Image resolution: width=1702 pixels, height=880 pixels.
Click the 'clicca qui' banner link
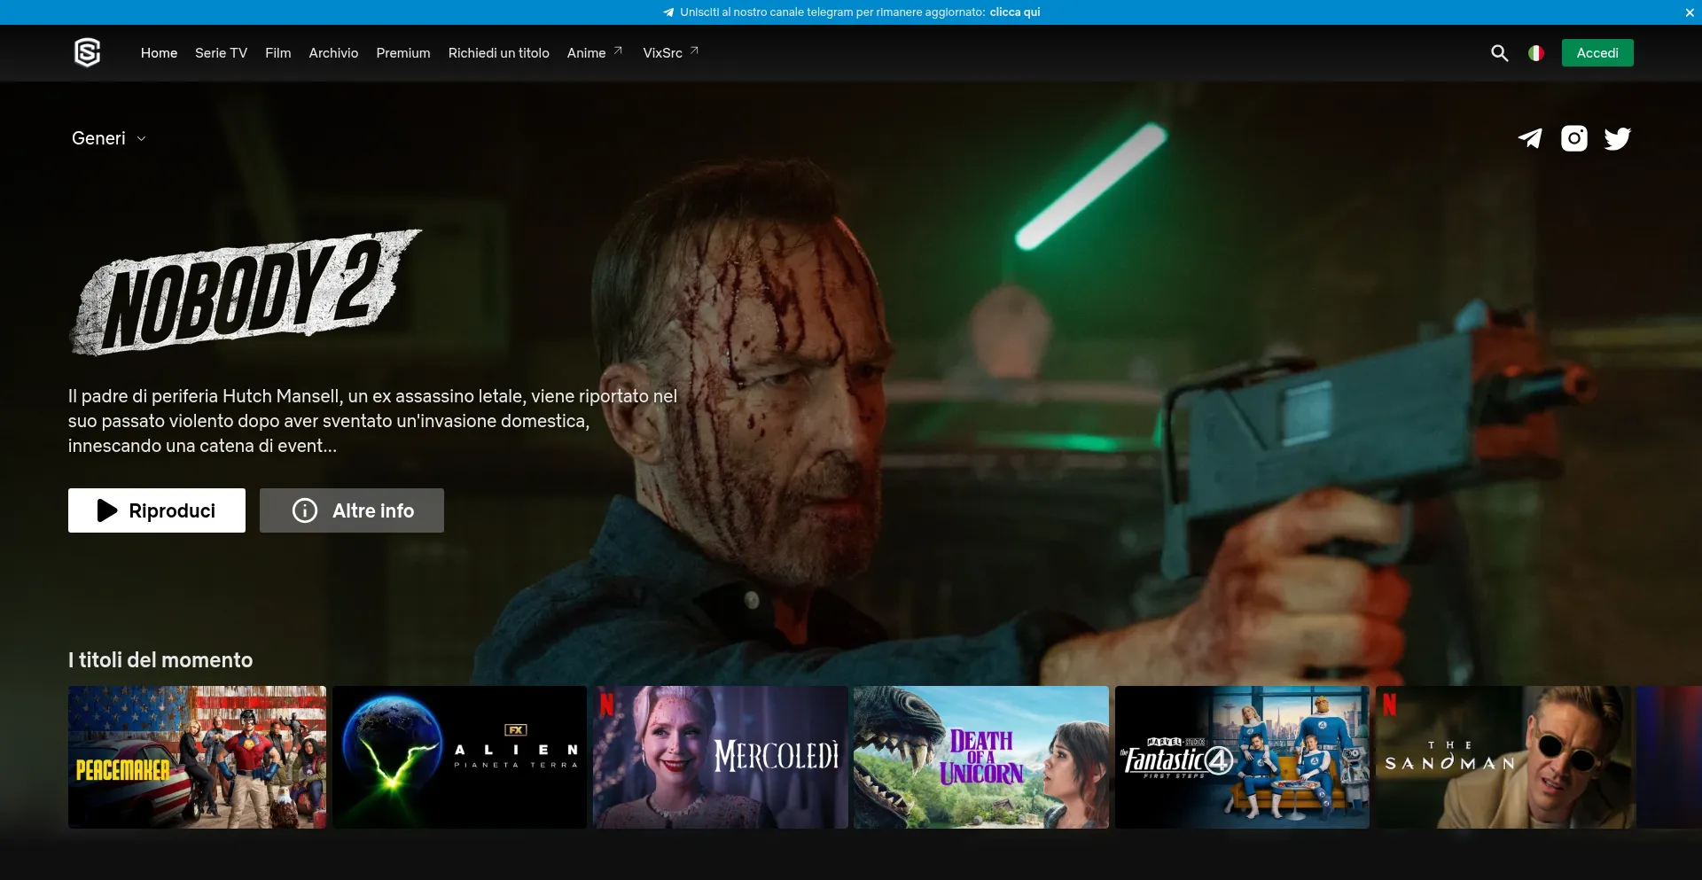coord(1015,12)
